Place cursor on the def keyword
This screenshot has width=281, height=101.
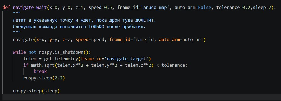tap(7, 8)
